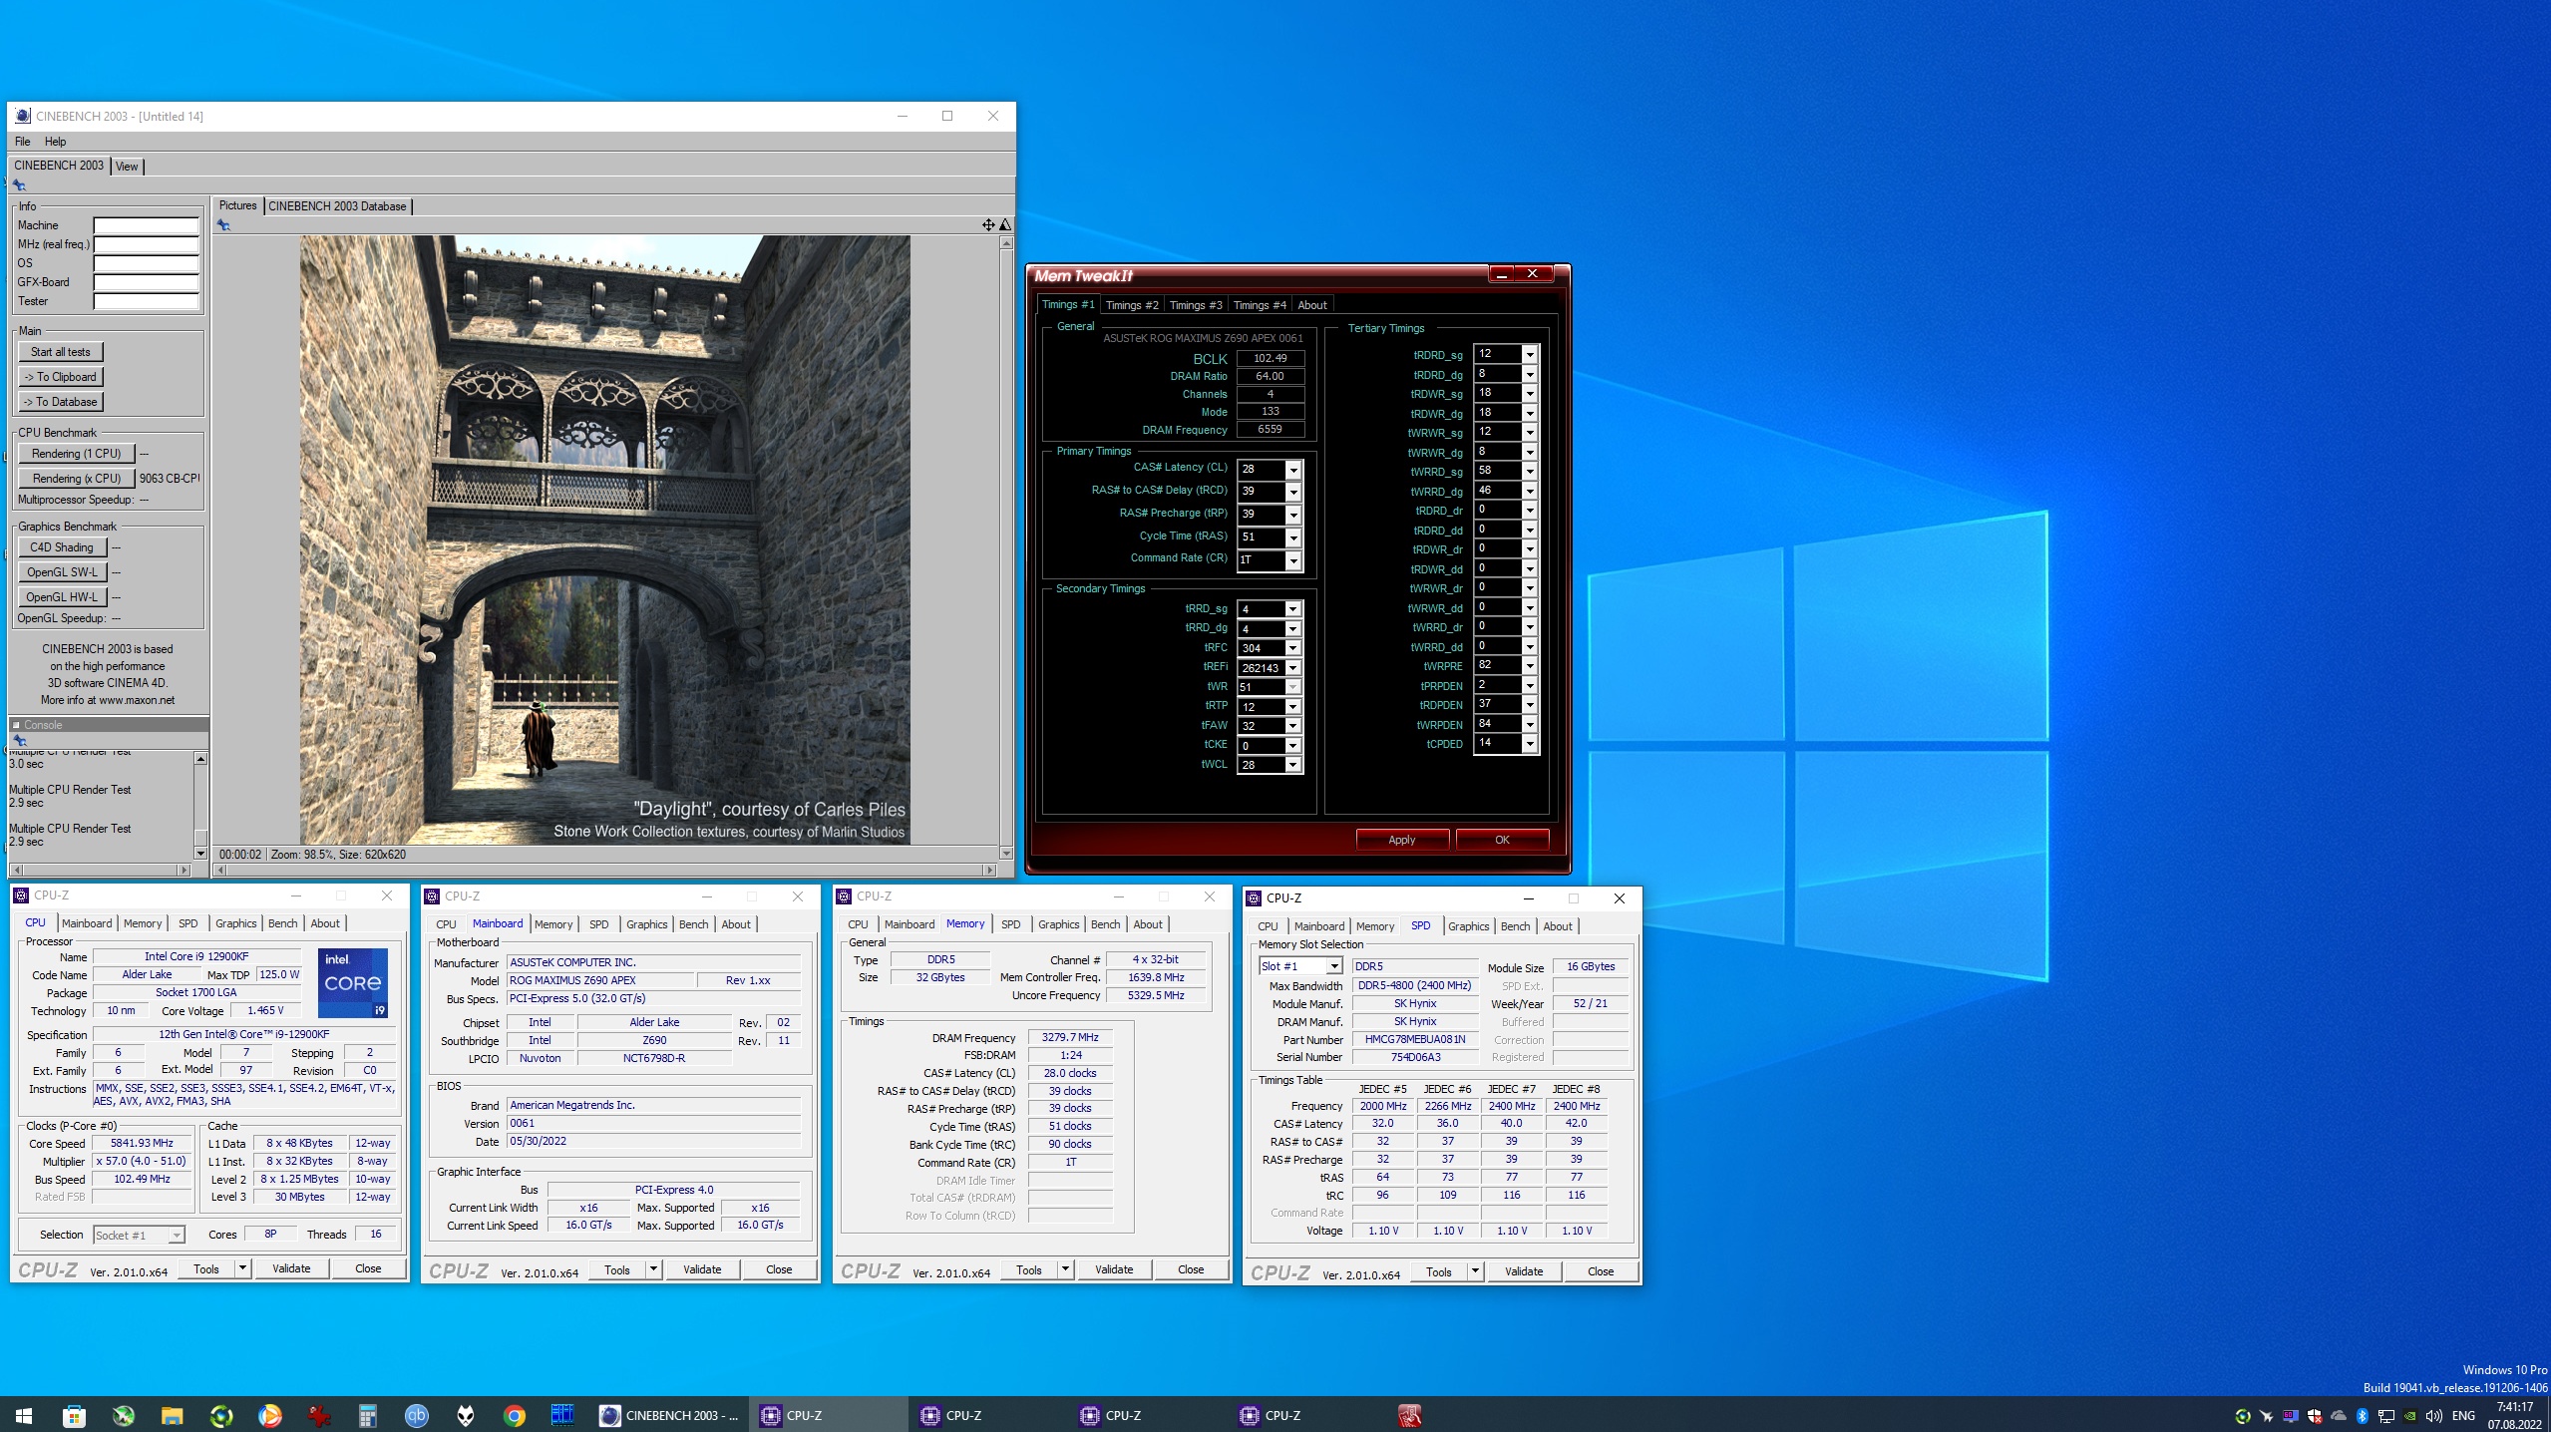This screenshot has width=2551, height=1432.
Task: Open the Microsoft Store taskbar icon
Action: (74, 1415)
